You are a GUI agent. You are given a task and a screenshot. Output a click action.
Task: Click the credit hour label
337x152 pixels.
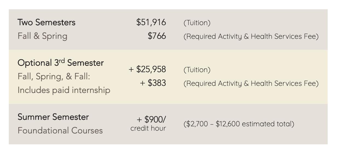[x=148, y=128]
